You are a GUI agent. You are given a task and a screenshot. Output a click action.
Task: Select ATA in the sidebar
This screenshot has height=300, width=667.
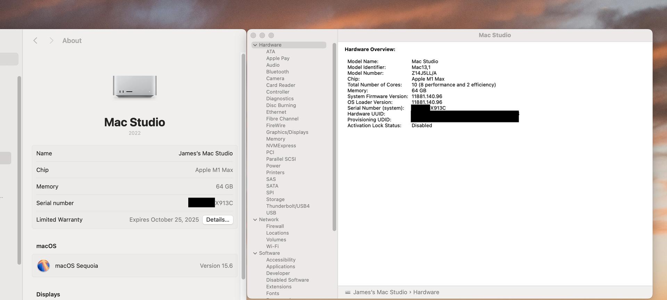click(x=271, y=52)
